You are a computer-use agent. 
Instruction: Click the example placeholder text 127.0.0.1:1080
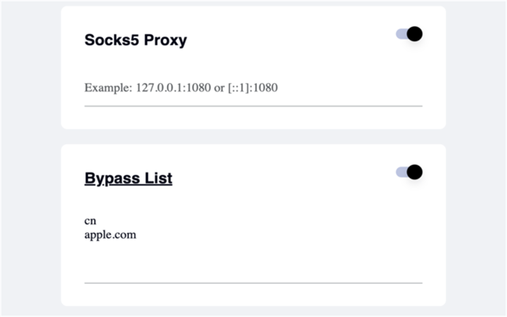[173, 88]
